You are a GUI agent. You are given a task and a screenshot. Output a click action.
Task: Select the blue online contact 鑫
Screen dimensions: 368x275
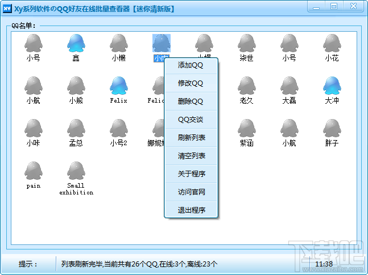pos(76,43)
